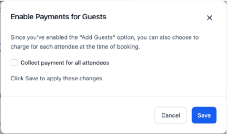Tick the attendee payment collection checkbox
The height and width of the screenshot is (134, 227).
click(x=14, y=63)
